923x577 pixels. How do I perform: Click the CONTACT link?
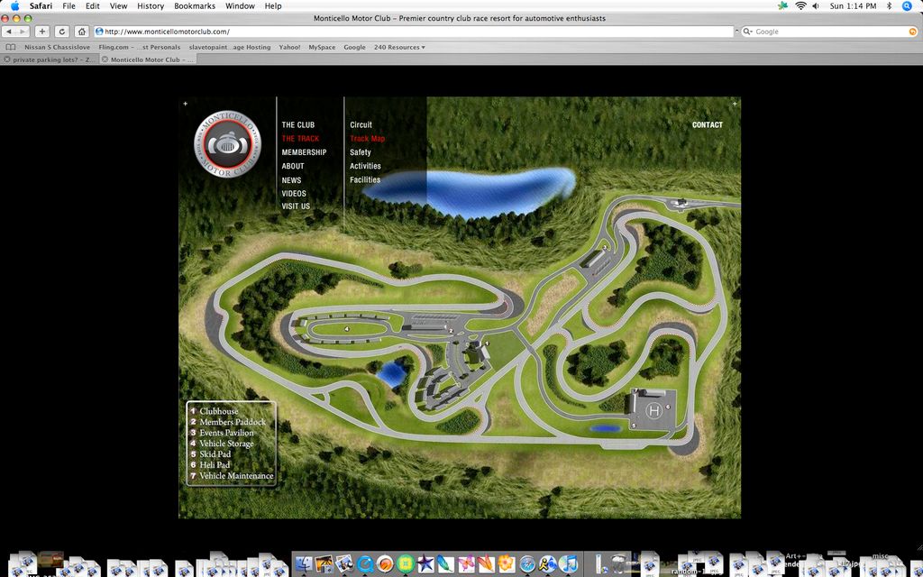point(707,124)
